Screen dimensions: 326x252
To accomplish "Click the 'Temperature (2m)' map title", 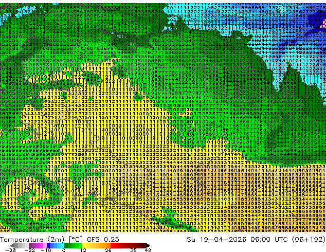I will pos(32,240).
